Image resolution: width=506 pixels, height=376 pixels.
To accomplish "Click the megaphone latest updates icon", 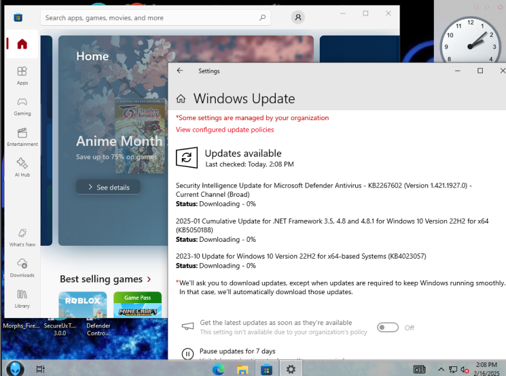I will (188, 326).
